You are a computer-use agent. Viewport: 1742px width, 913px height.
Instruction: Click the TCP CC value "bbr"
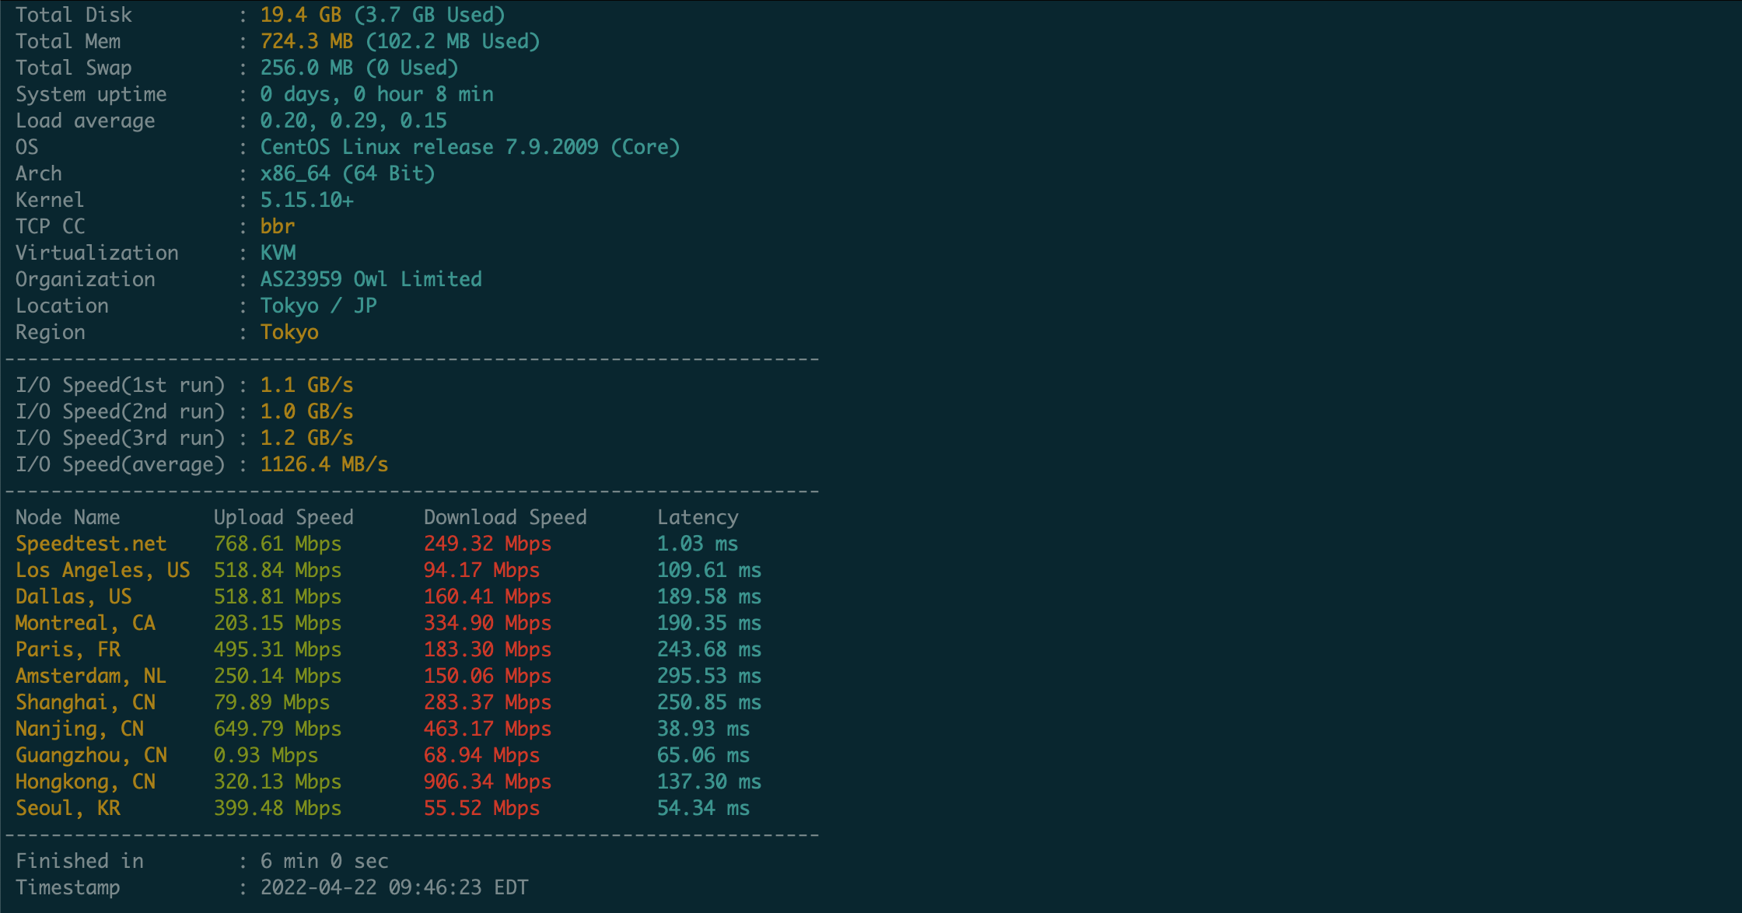(x=278, y=226)
